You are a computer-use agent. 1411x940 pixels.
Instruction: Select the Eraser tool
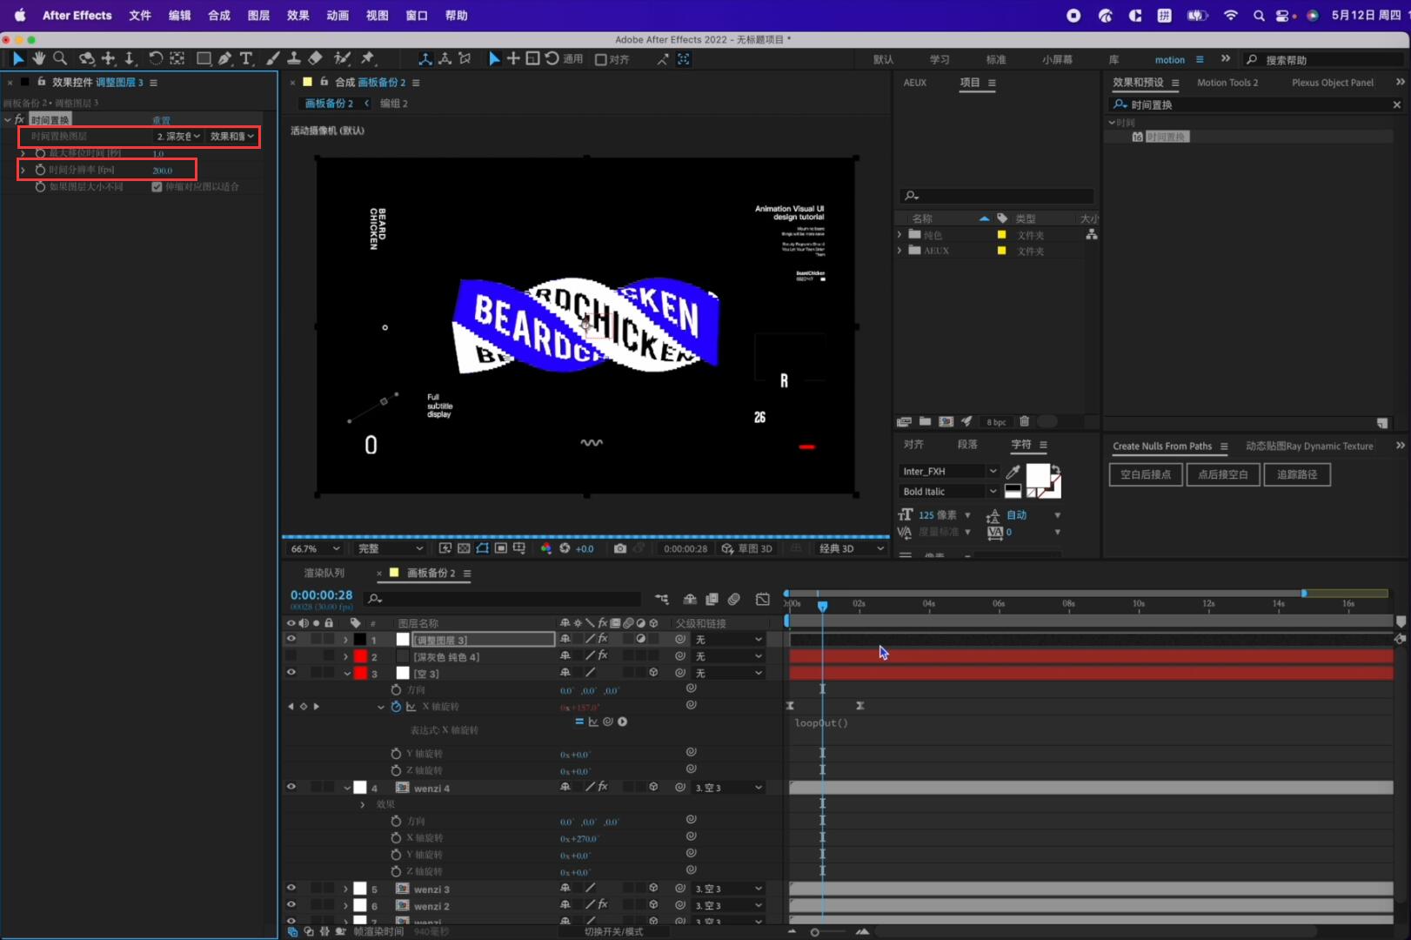point(316,58)
